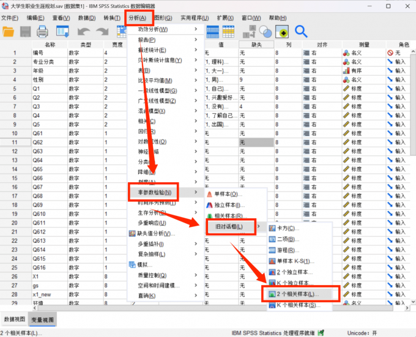The image size is (416, 337).
Task: Expand the 直销(K) submenu arrow
Action: pos(196,295)
